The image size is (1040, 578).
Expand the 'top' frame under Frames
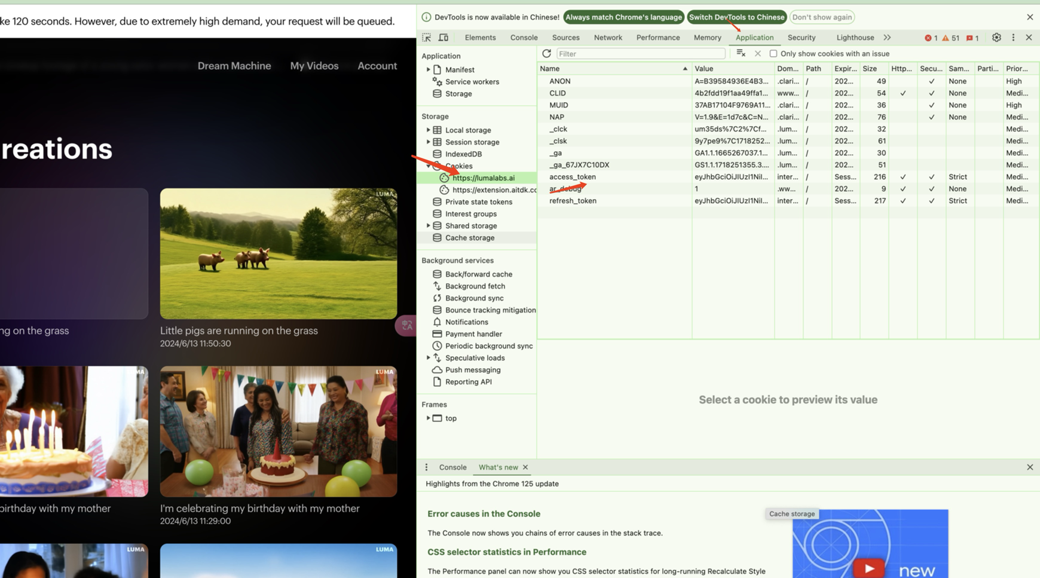pos(429,418)
